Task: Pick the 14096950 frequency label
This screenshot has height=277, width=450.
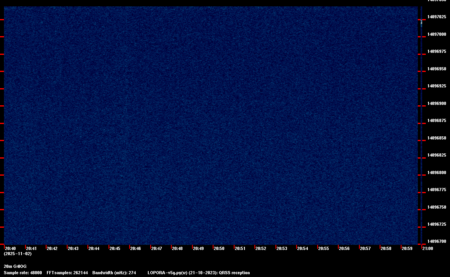Action: point(437,69)
